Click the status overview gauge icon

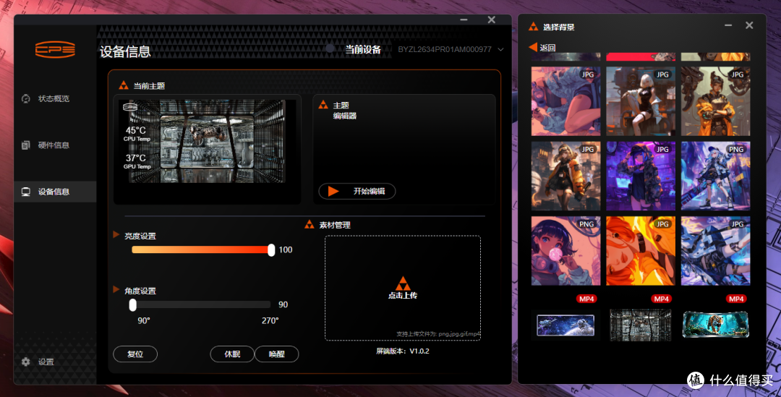(26, 98)
